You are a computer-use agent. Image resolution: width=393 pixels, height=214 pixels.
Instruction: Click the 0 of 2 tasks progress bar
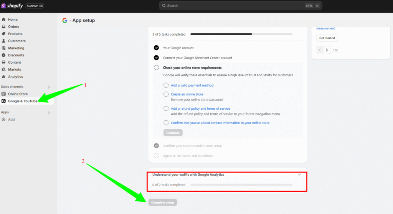pyautogui.click(x=241, y=185)
